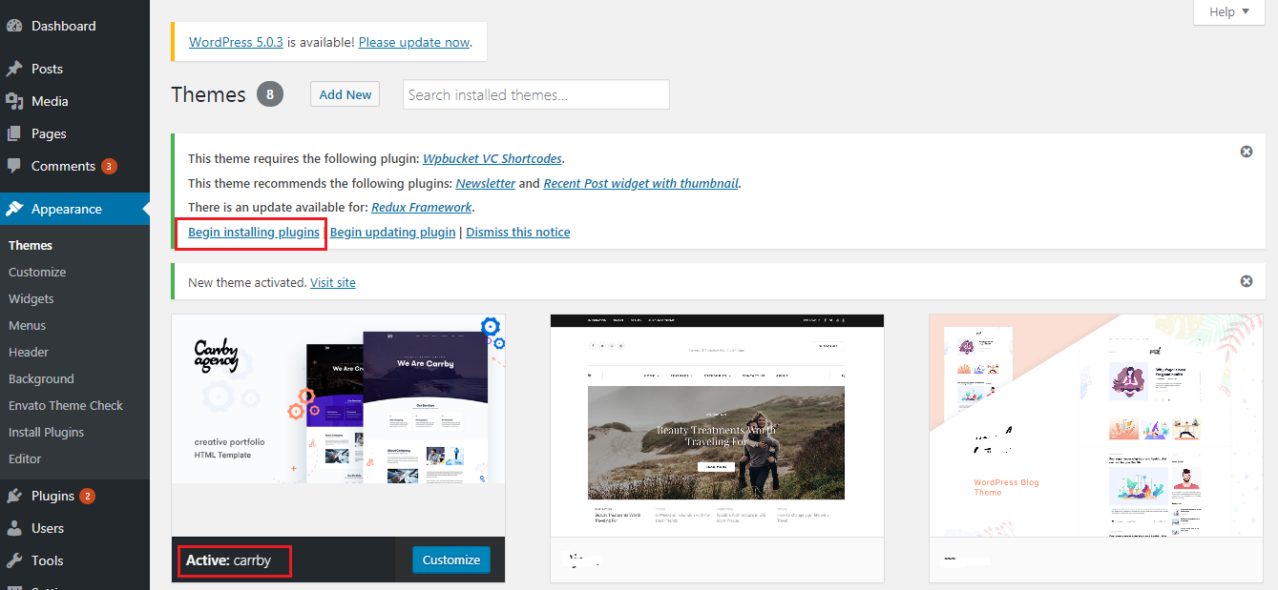Click the themes count badge 8
Viewport: 1278px width, 590px height.
pyautogui.click(x=270, y=94)
